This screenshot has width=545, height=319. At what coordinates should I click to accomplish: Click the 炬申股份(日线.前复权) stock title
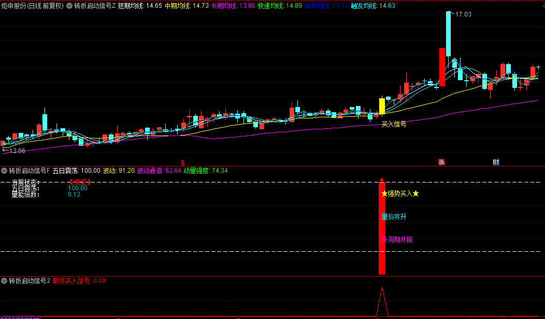[x=33, y=6]
